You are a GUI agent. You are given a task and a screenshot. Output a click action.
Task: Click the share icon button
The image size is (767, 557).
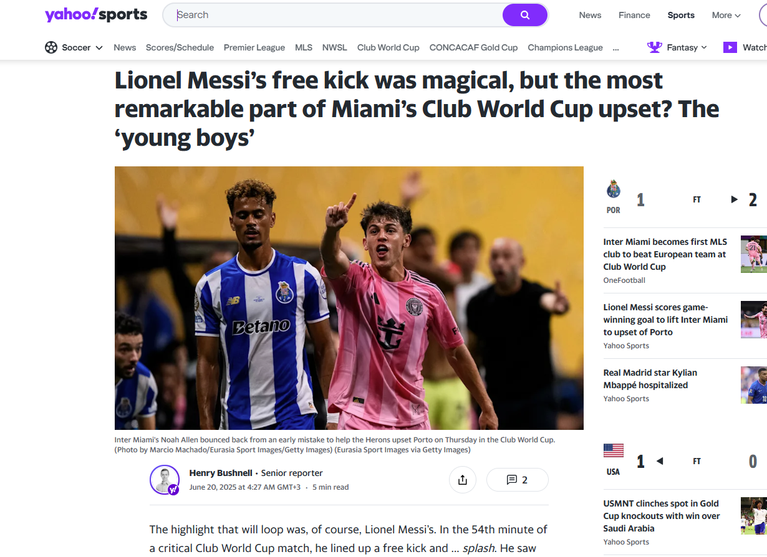click(463, 480)
